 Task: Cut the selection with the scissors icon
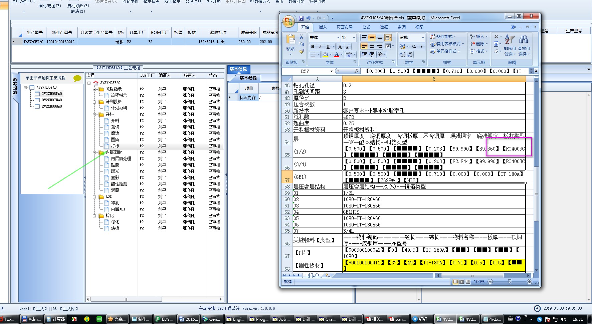pos(301,37)
